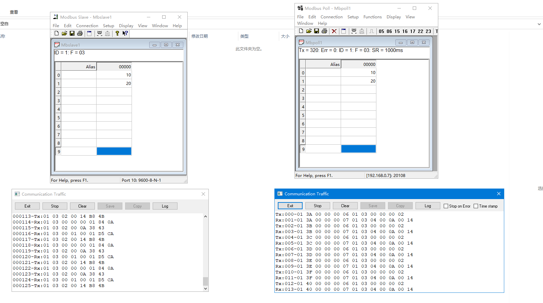Click window setup icon in Modbus Slave toolbar
The height and width of the screenshot is (303, 543).
tap(89, 33)
